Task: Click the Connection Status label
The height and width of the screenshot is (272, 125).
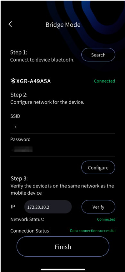Action: (x=31, y=231)
